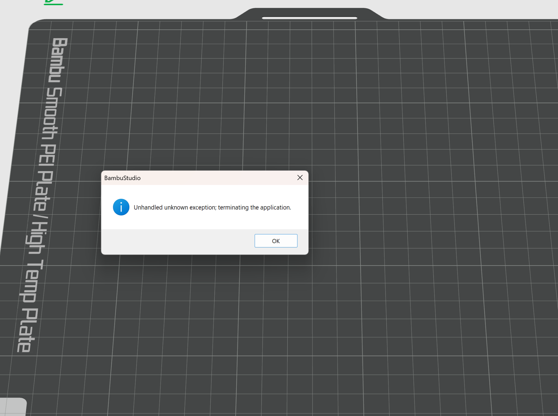Click OK in the BambuStudio error dialog
The height and width of the screenshot is (416, 558).
[276, 241]
